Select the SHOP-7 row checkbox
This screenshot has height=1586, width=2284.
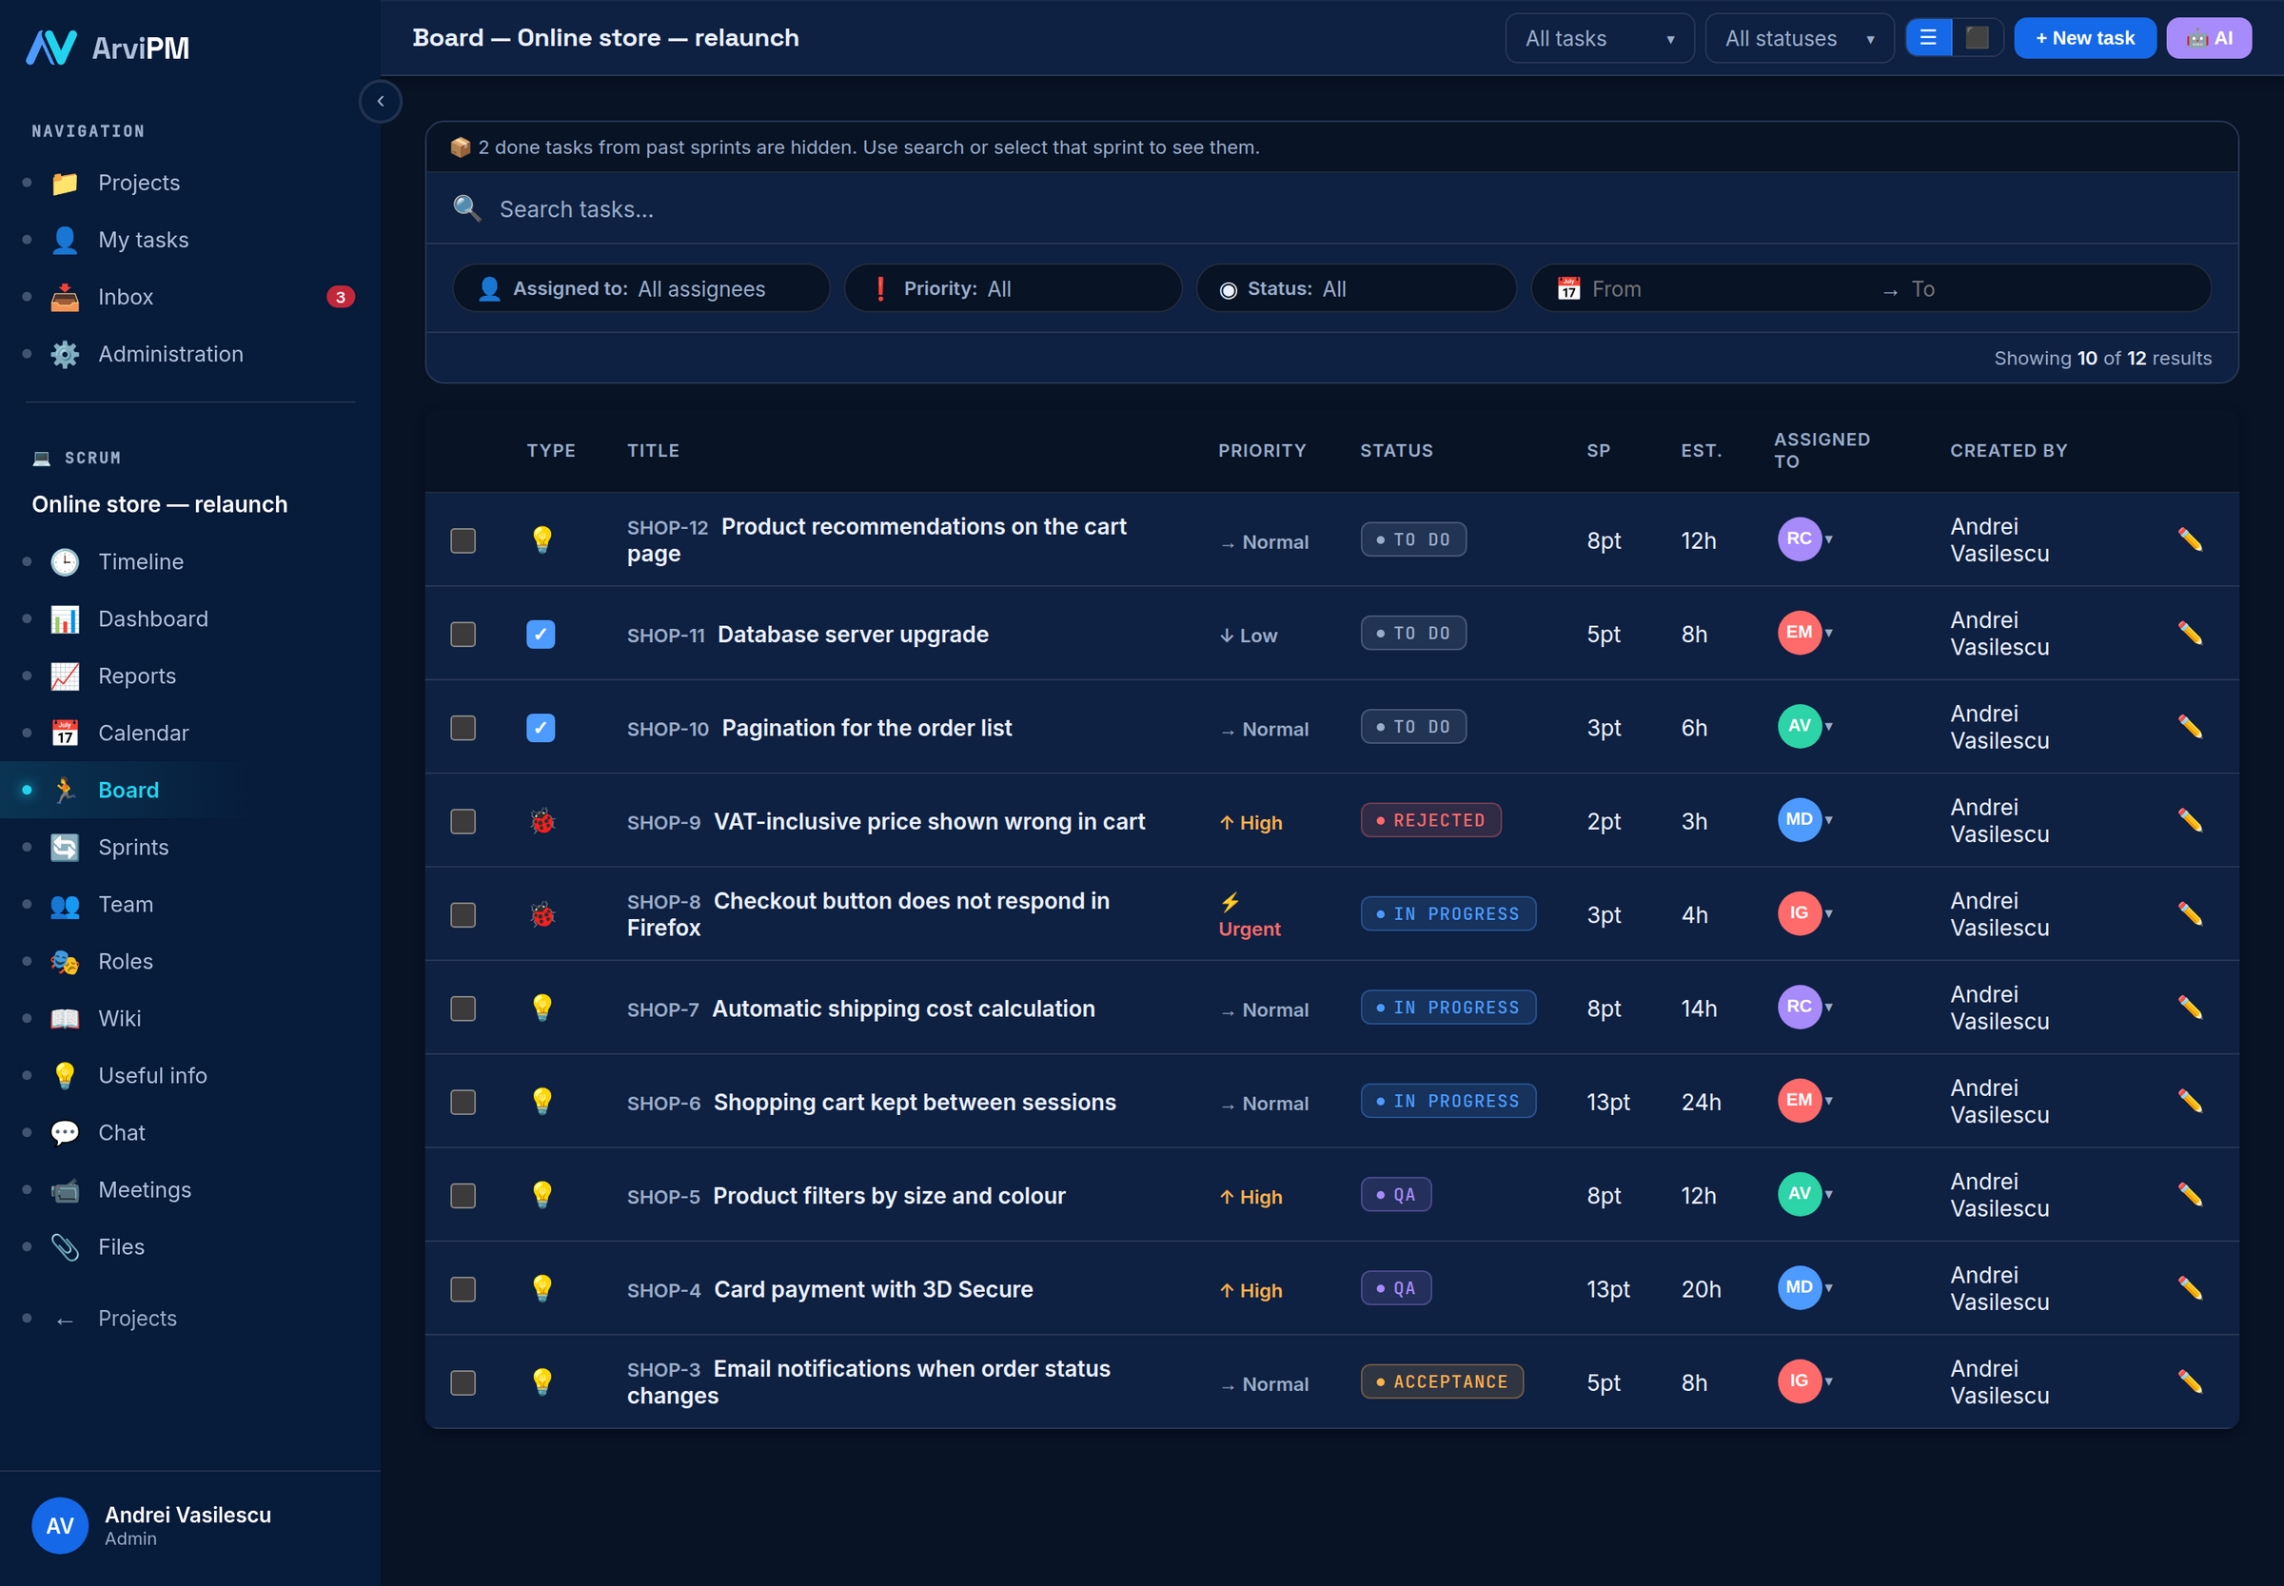click(x=463, y=1008)
